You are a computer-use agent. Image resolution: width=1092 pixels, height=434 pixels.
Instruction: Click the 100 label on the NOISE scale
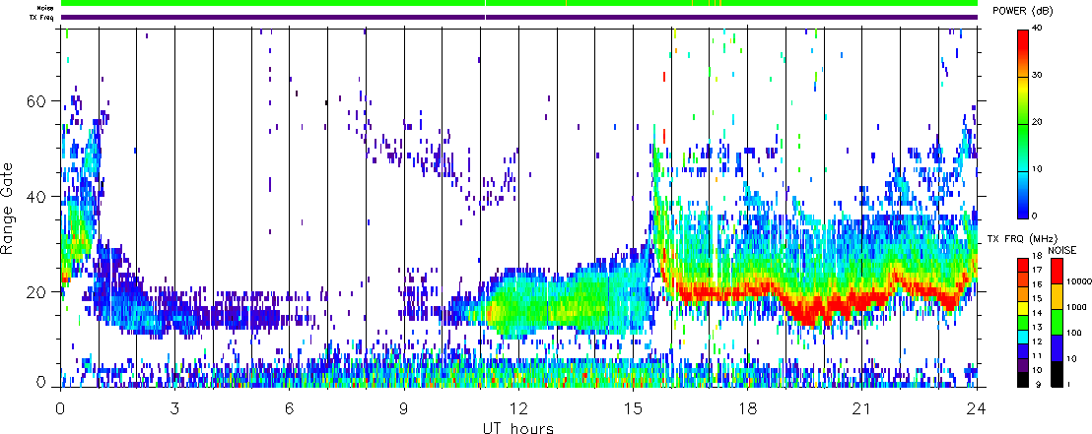click(x=1074, y=333)
